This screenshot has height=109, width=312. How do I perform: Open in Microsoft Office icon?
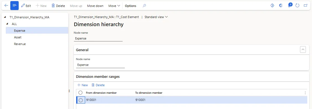click(x=281, y=6)
